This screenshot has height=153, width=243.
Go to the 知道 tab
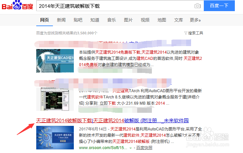point(95,20)
